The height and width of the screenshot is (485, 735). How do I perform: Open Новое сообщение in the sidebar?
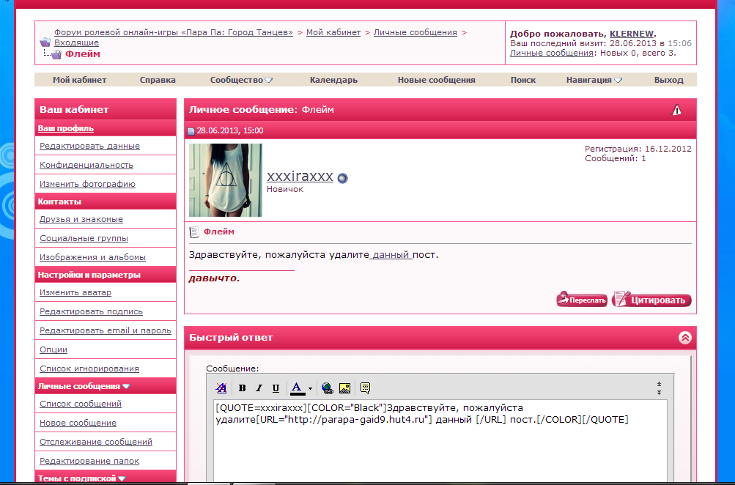click(x=78, y=423)
